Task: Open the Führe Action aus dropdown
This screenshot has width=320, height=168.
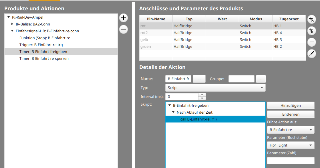Action: coord(291,130)
